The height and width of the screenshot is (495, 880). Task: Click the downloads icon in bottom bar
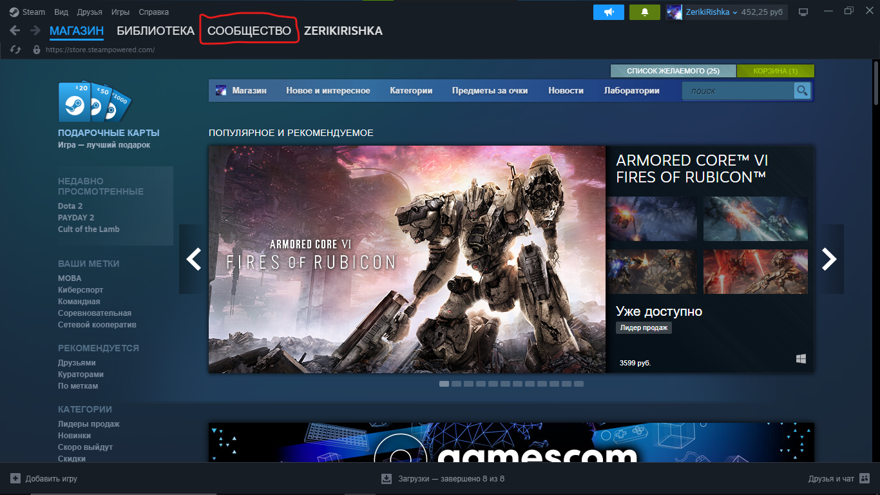point(387,479)
